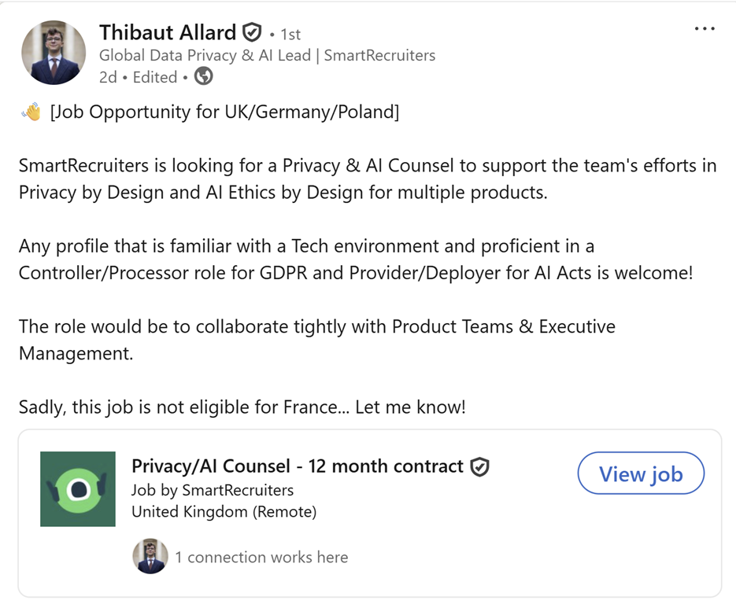The image size is (736, 604).
Task: Click the globe public visibility icon
Action: 203,76
